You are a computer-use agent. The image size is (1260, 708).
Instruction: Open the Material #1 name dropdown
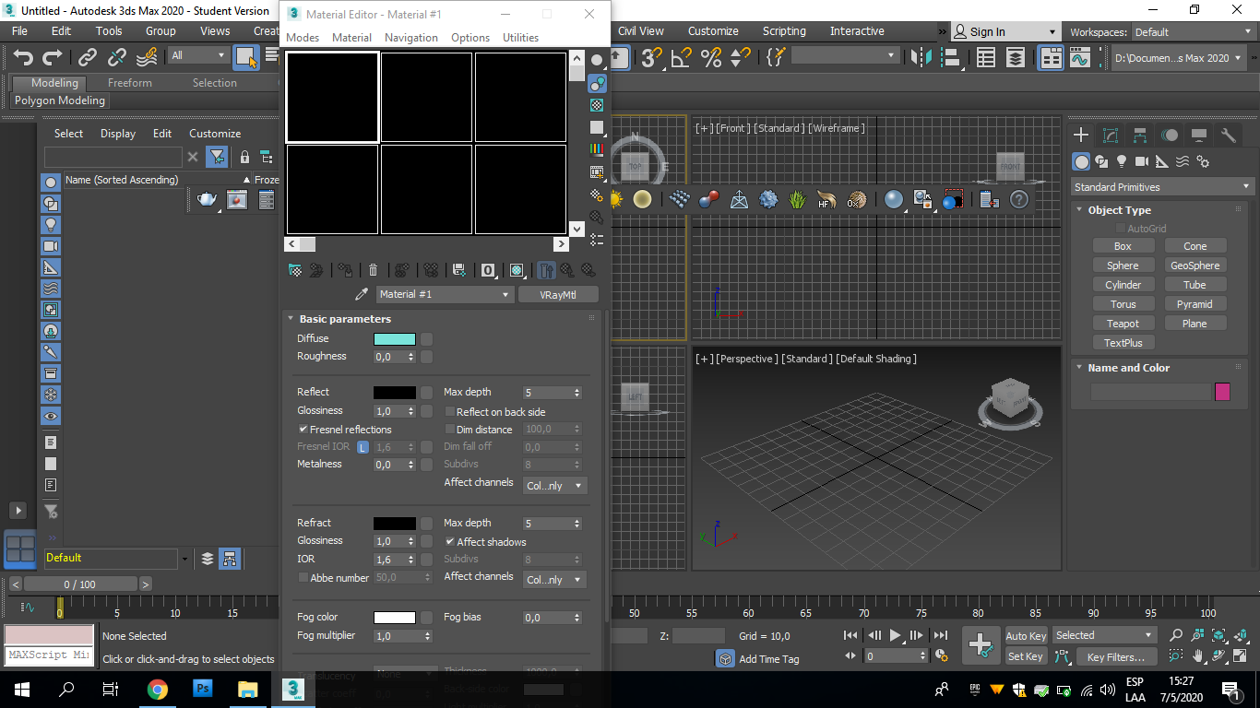pos(445,294)
